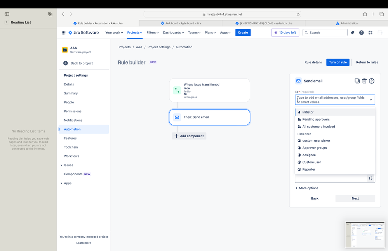Open the Apps dropdown in top navigation

click(x=225, y=33)
